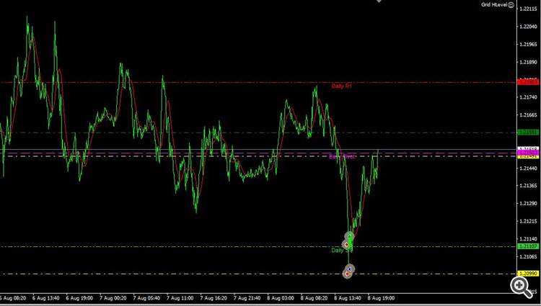Image resolution: width=541 pixels, height=306 pixels.
Task: Click the red Daily R1 price tag on the axis
Action: [528, 82]
